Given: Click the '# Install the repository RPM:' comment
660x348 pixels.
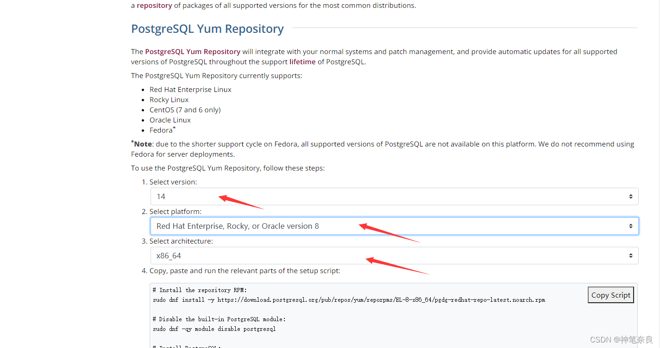Looking at the screenshot, I should click(200, 290).
